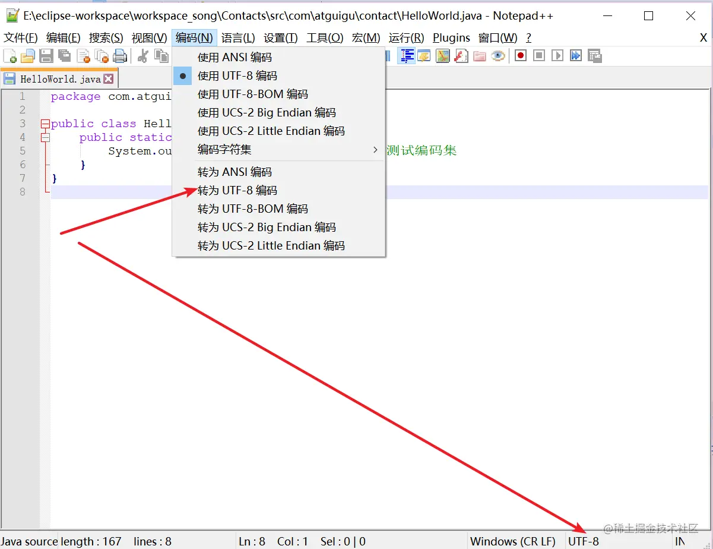This screenshot has height=549, width=713.
Task: Click the 'package' keyword on line 1
Action: point(76,96)
